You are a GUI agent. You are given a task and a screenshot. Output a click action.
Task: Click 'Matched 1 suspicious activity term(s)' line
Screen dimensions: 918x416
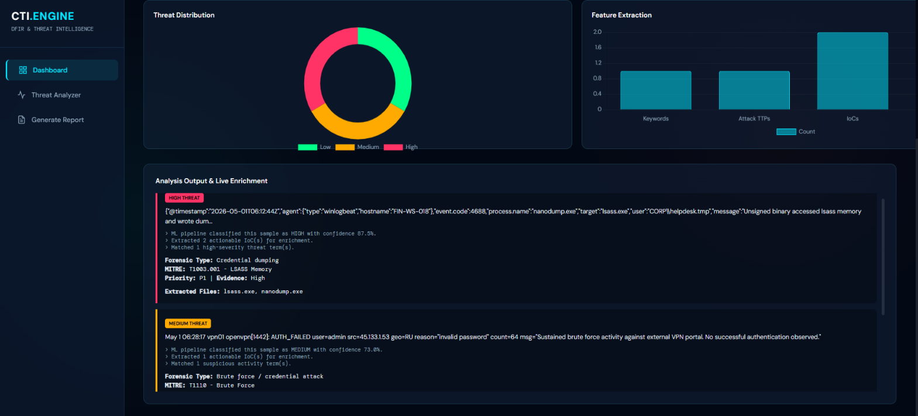pyautogui.click(x=228, y=364)
